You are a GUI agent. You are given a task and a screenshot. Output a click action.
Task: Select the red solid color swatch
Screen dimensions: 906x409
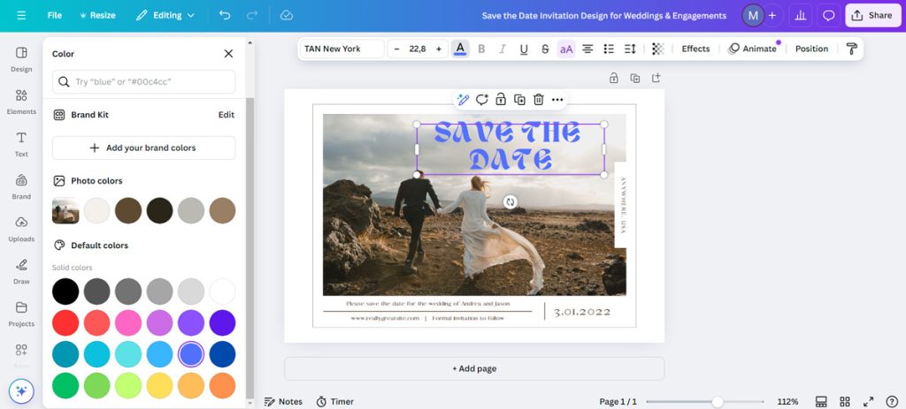[x=65, y=322]
